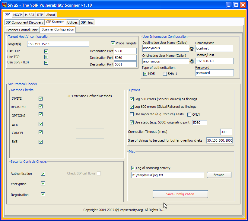The width and height of the screenshot is (248, 221).
Task: Toggle the ACK method check
Action: [x=40, y=124]
